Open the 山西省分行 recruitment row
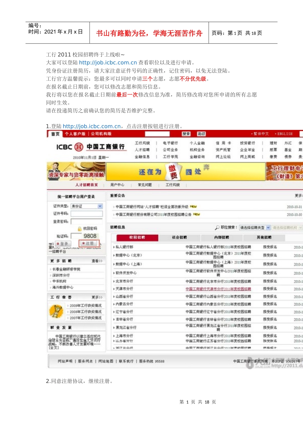 coord(124,297)
